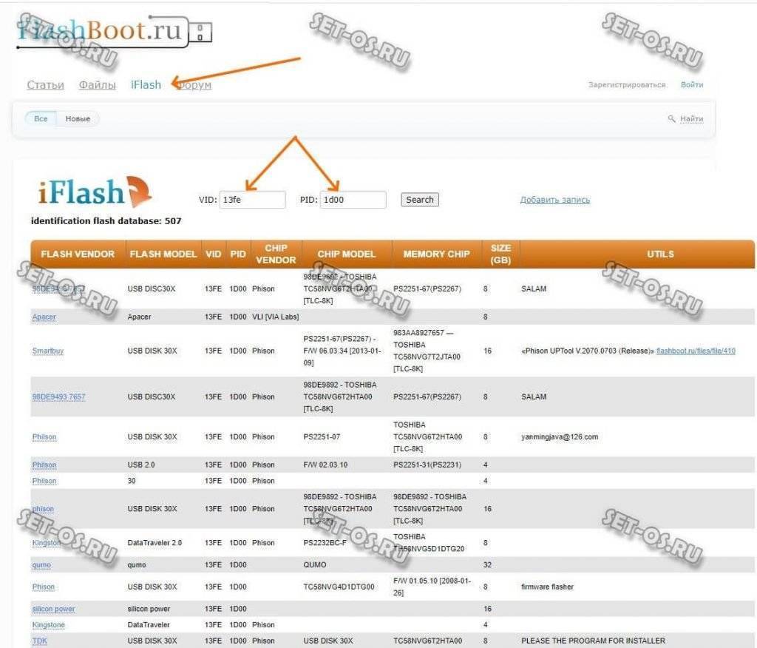The image size is (757, 648).
Task: Open the Phison link in firmware flasher row
Action: (44, 587)
